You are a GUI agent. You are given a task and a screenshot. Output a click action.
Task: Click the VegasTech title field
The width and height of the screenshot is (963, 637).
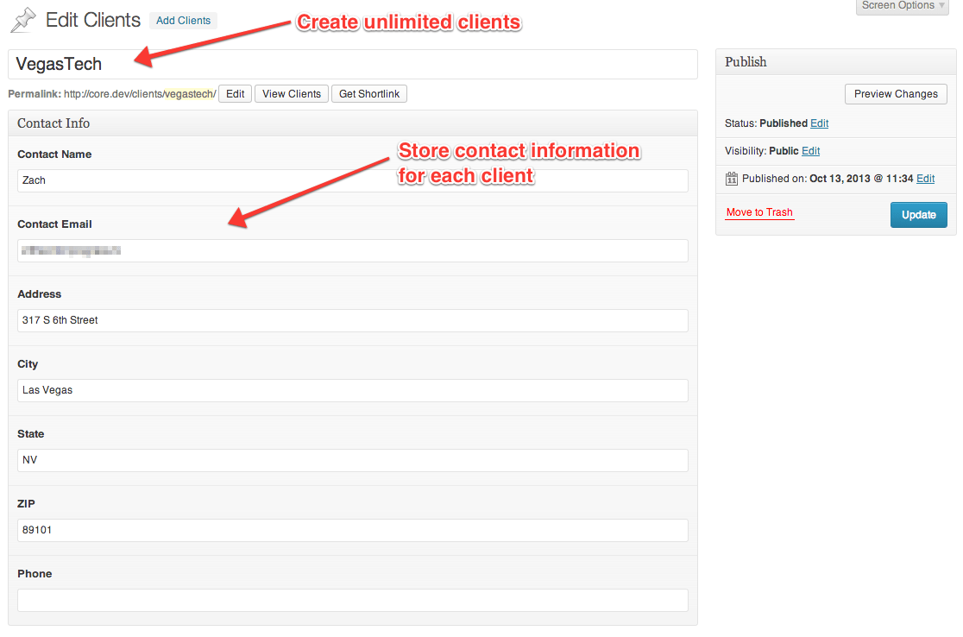click(352, 65)
